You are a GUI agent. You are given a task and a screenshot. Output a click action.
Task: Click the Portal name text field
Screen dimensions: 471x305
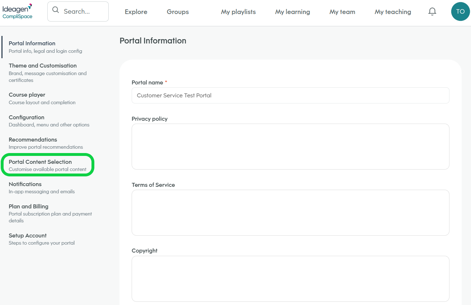290,95
